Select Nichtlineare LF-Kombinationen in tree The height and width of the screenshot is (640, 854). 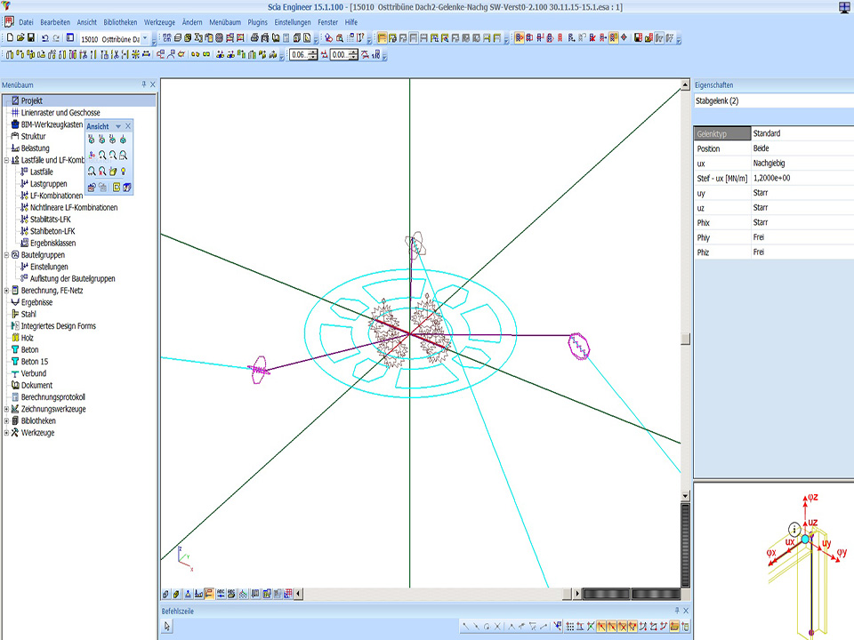pos(73,207)
